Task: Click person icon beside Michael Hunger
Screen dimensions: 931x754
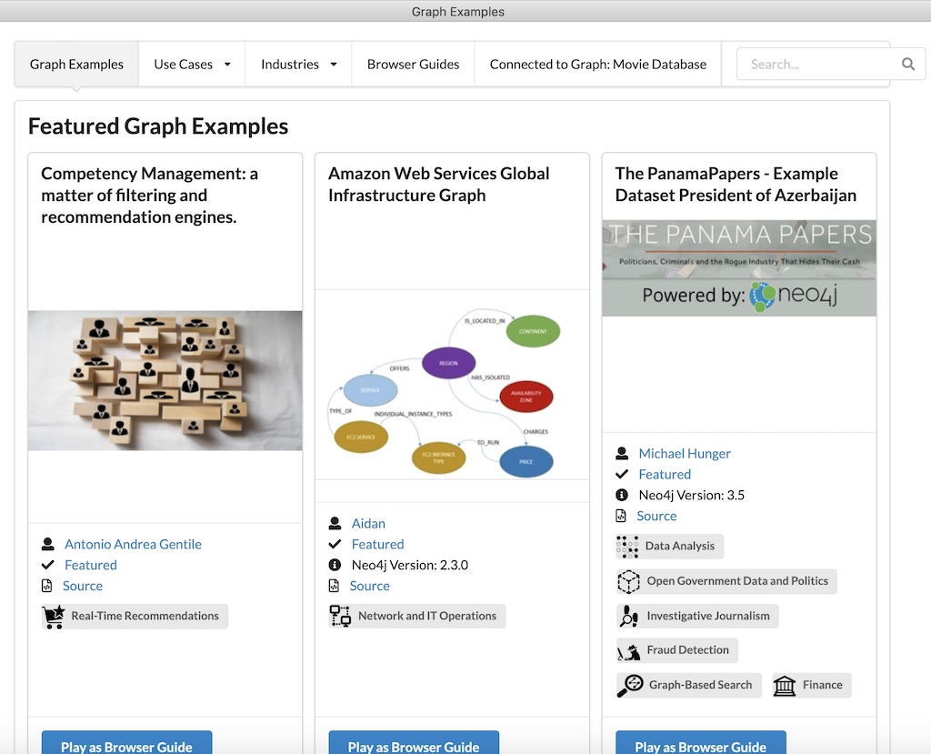Action: [x=622, y=453]
